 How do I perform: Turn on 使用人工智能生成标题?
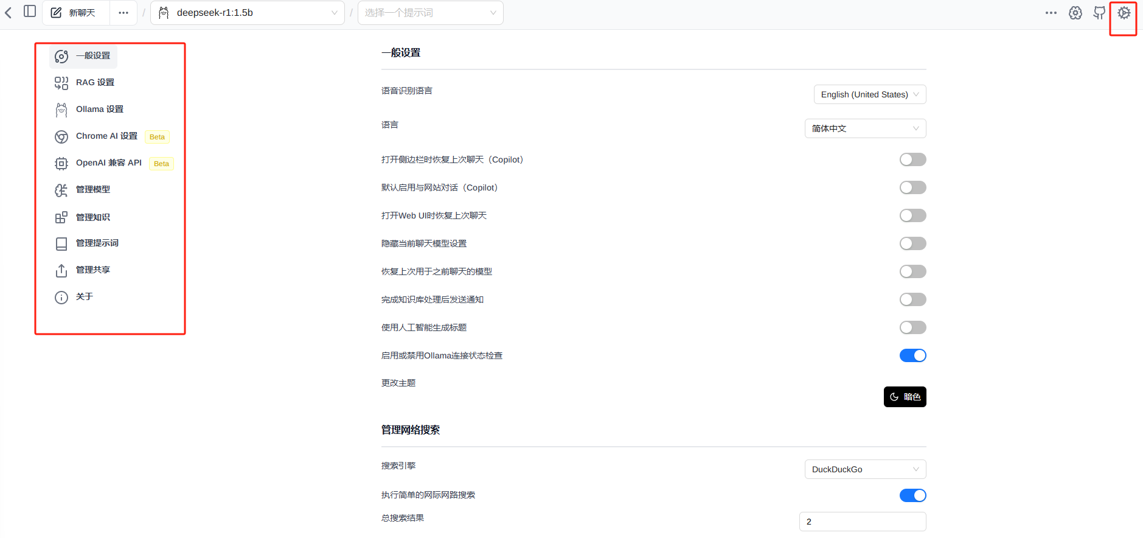[x=912, y=327]
